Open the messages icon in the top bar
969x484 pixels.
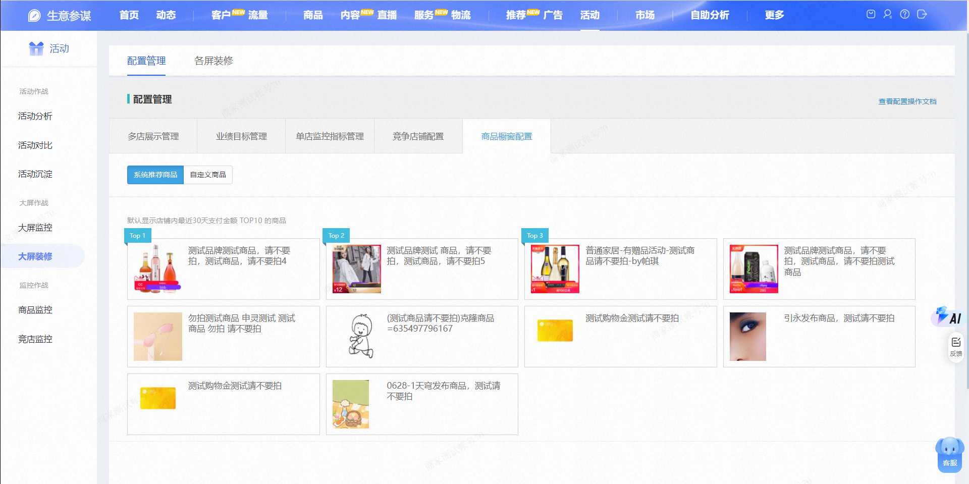pyautogui.click(x=871, y=14)
